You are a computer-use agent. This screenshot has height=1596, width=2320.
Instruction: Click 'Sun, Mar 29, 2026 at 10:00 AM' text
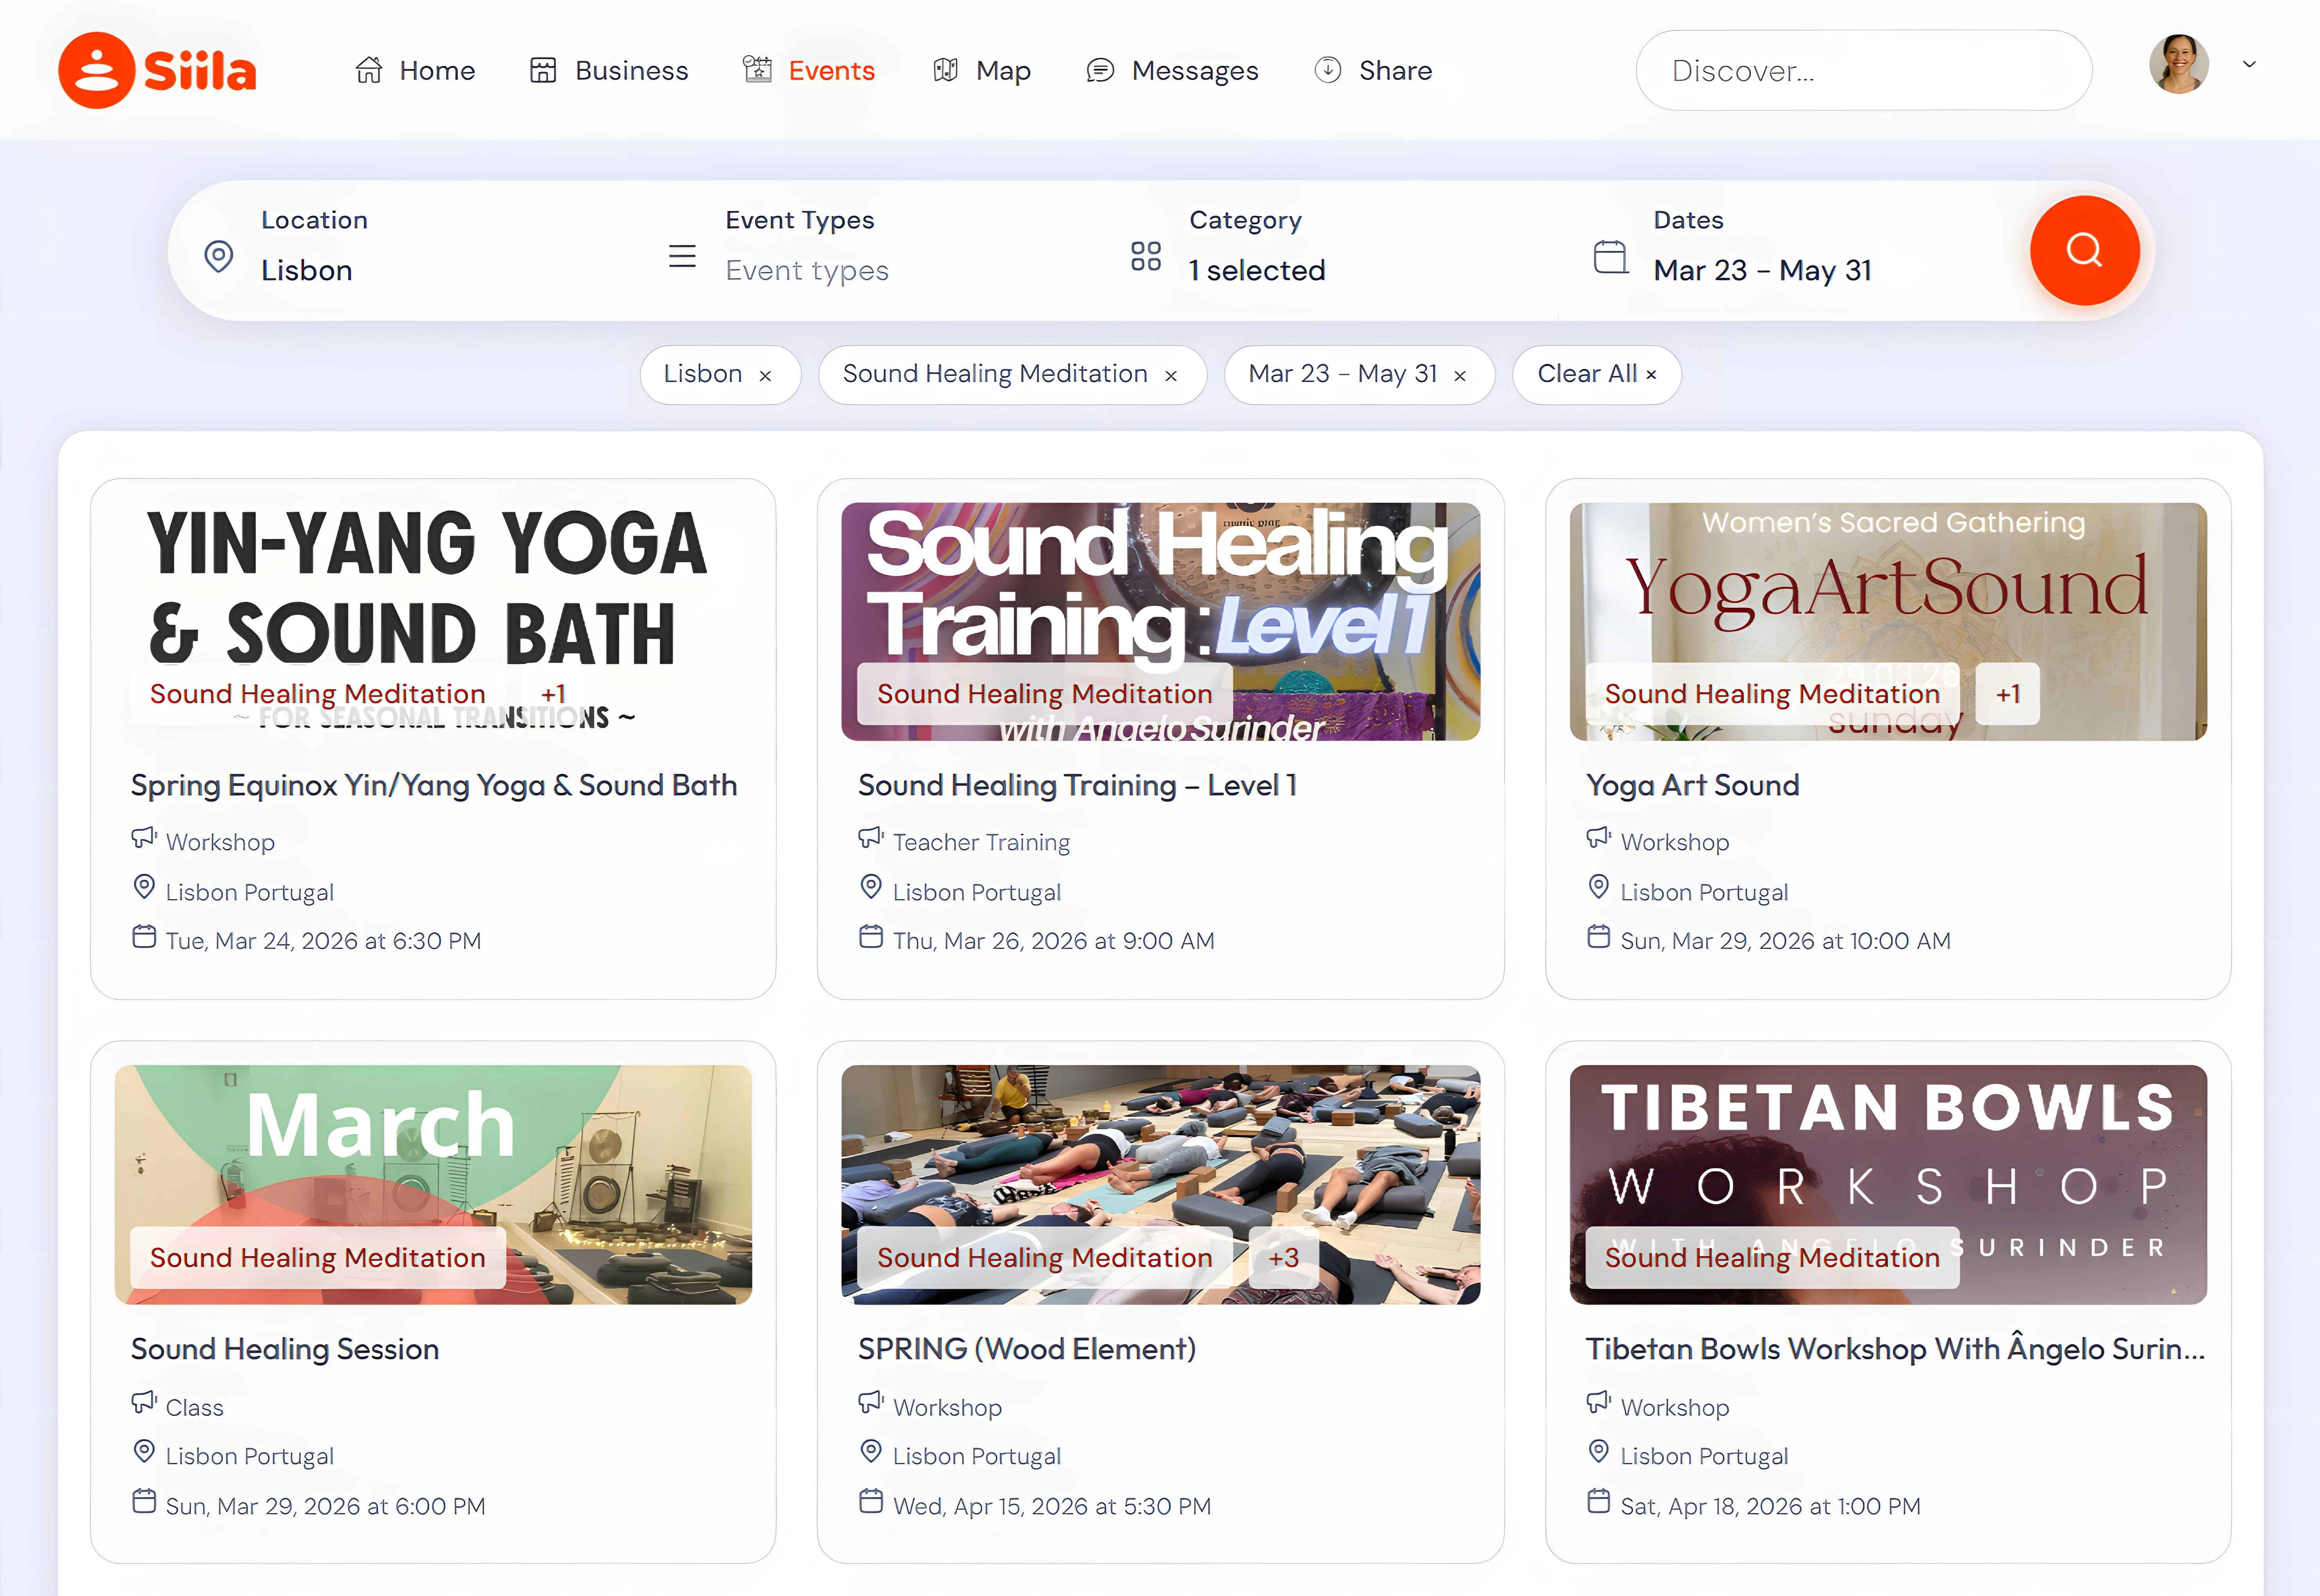pyautogui.click(x=1785, y=941)
